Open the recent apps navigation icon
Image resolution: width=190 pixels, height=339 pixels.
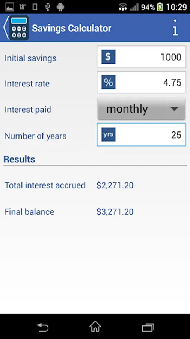coord(148,327)
